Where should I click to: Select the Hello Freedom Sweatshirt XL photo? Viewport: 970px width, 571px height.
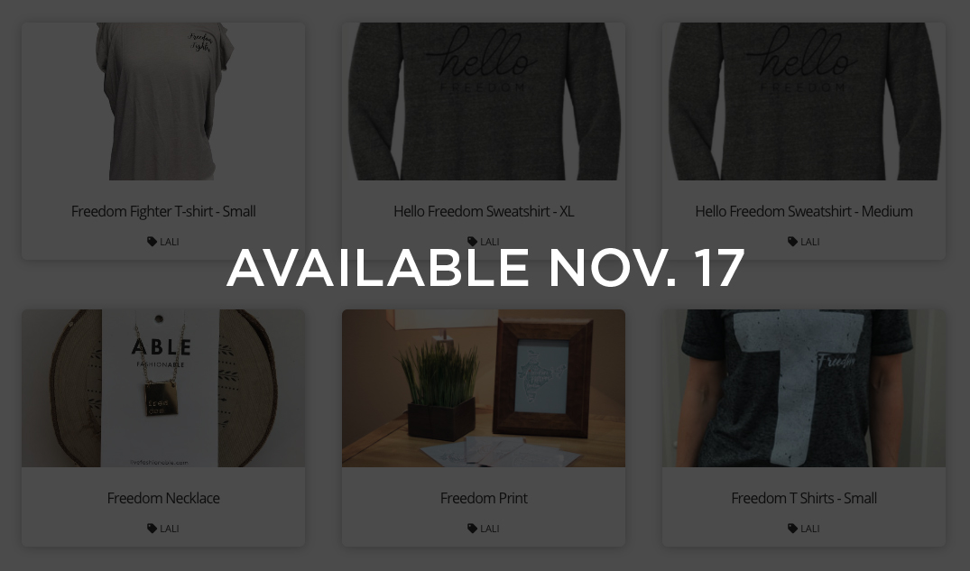pyautogui.click(x=484, y=101)
